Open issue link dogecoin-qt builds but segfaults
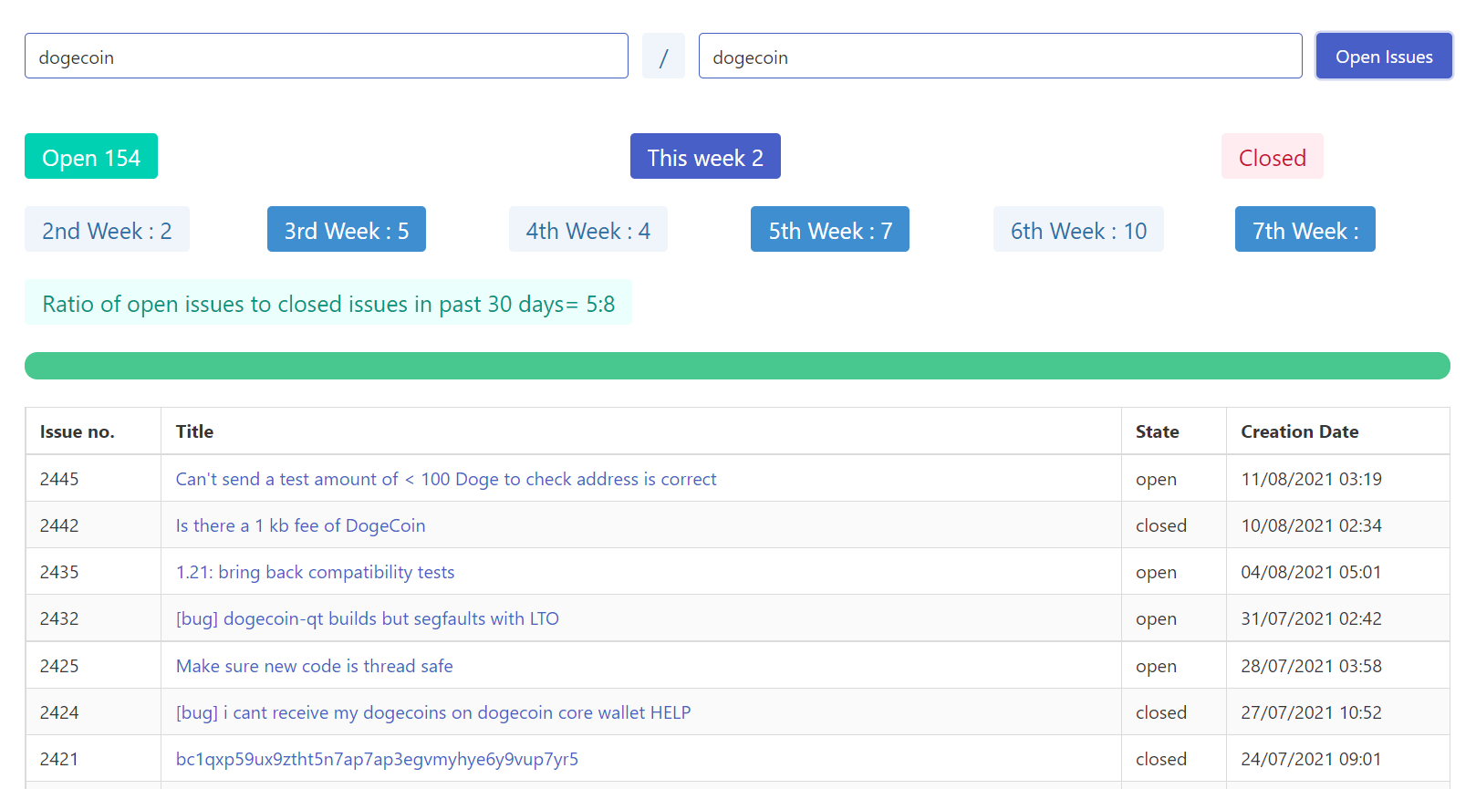1476x789 pixels. pyautogui.click(x=368, y=618)
